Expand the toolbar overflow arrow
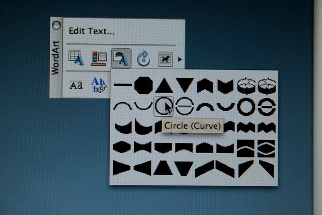 pos(180,59)
